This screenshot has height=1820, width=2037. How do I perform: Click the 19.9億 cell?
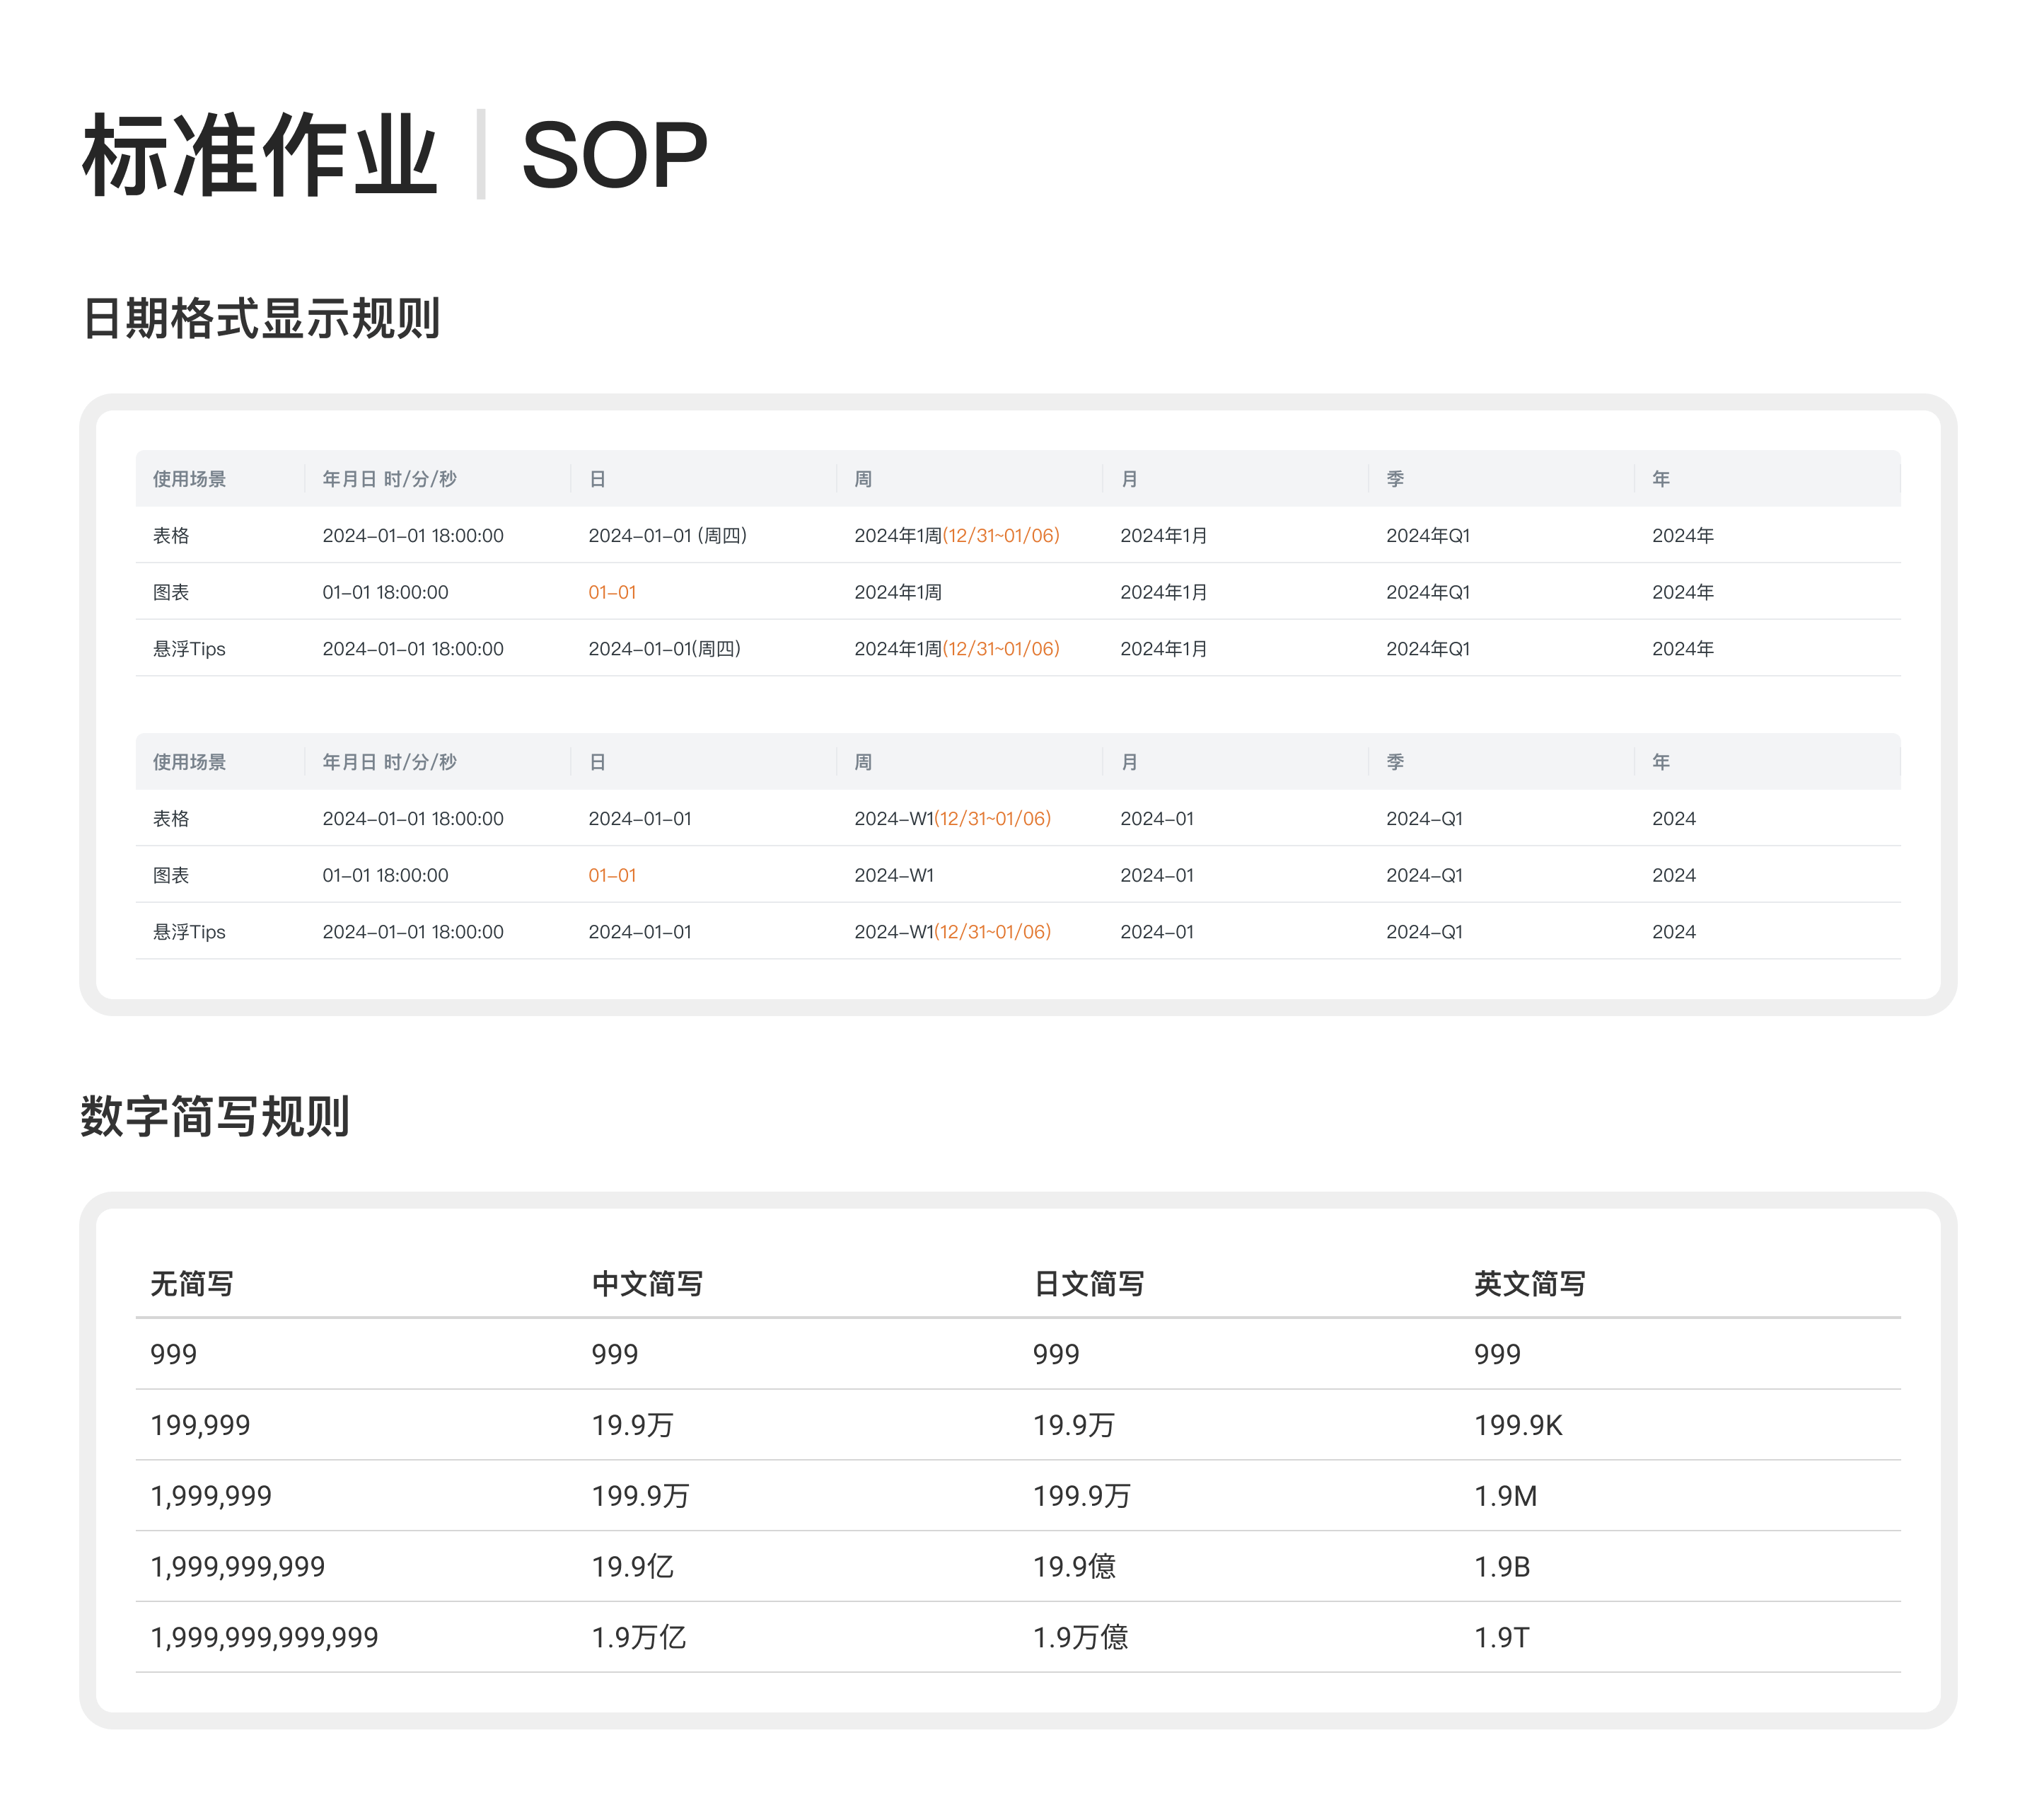[1074, 1567]
